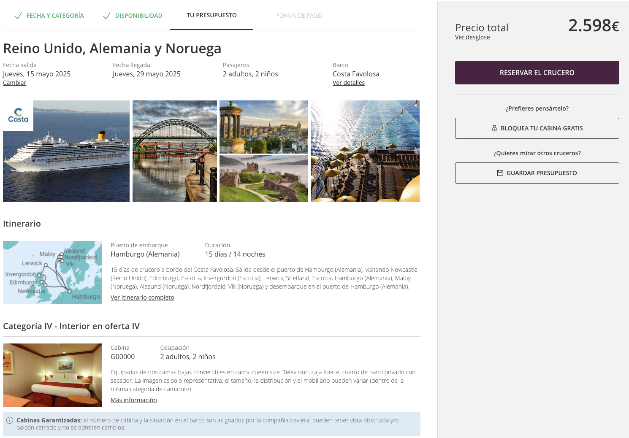Click the Costa logo badge
The image size is (629, 438).
(18, 116)
